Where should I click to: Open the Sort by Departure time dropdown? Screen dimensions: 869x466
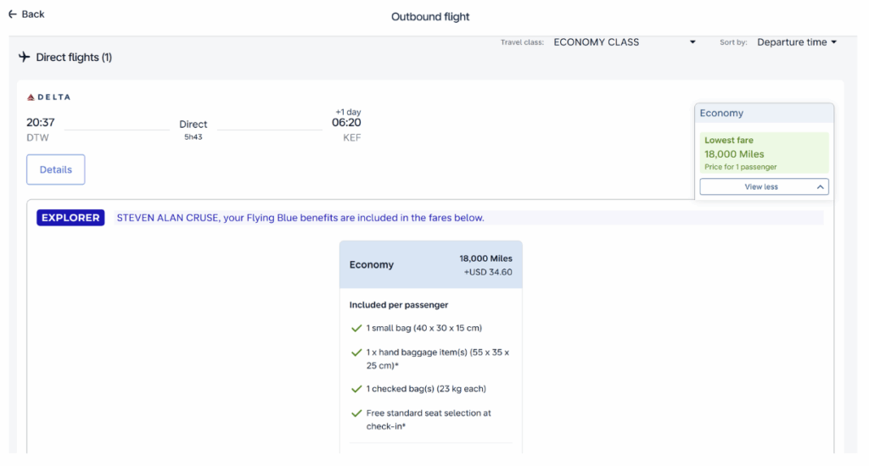click(x=796, y=42)
